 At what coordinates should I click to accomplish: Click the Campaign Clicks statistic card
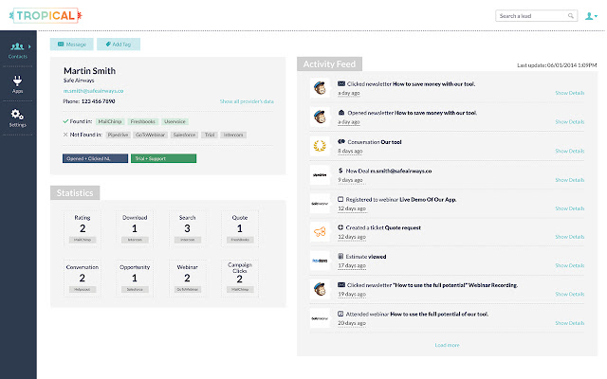coord(240,279)
